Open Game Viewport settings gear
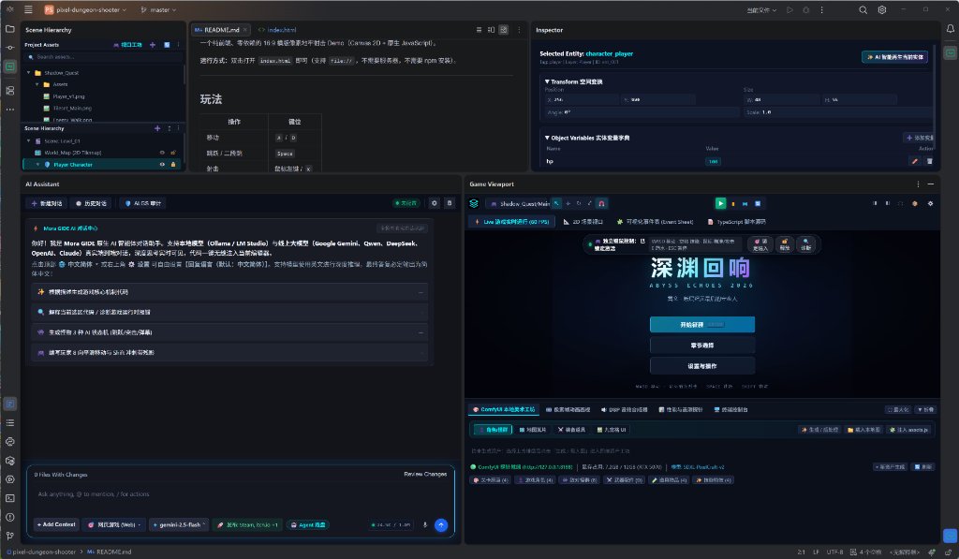959x559 pixels. [x=930, y=204]
